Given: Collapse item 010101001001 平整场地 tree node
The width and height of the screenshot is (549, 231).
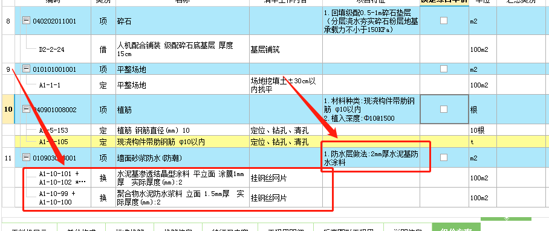Looking at the screenshot, I should click(x=26, y=69).
